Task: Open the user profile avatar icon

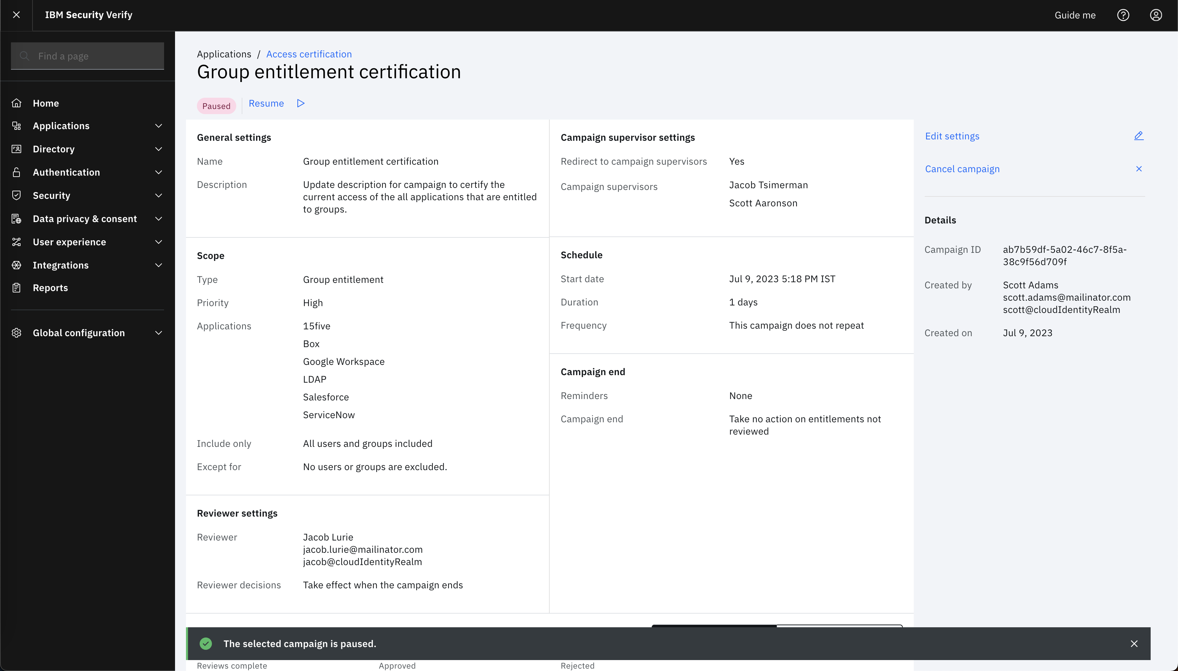Action: [1155, 15]
